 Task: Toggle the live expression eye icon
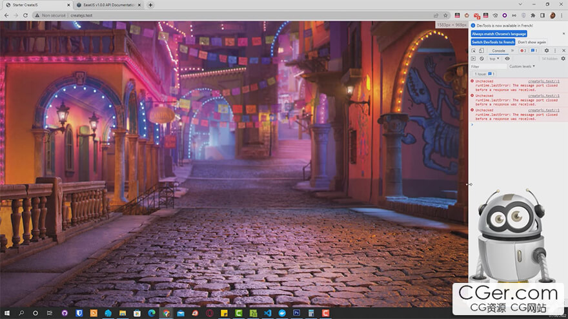507,59
